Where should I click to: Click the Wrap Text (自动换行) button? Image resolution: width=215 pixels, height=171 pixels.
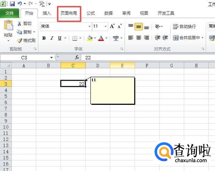pyautogui.click(x=184, y=26)
